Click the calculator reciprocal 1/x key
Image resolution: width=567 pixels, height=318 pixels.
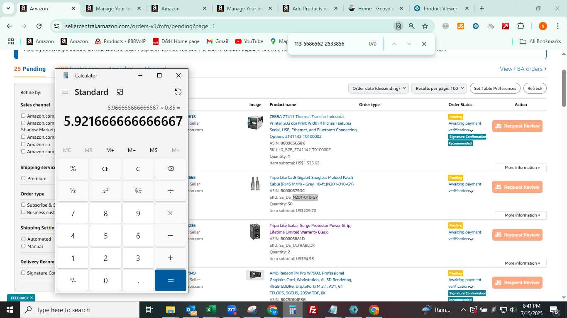73,191
